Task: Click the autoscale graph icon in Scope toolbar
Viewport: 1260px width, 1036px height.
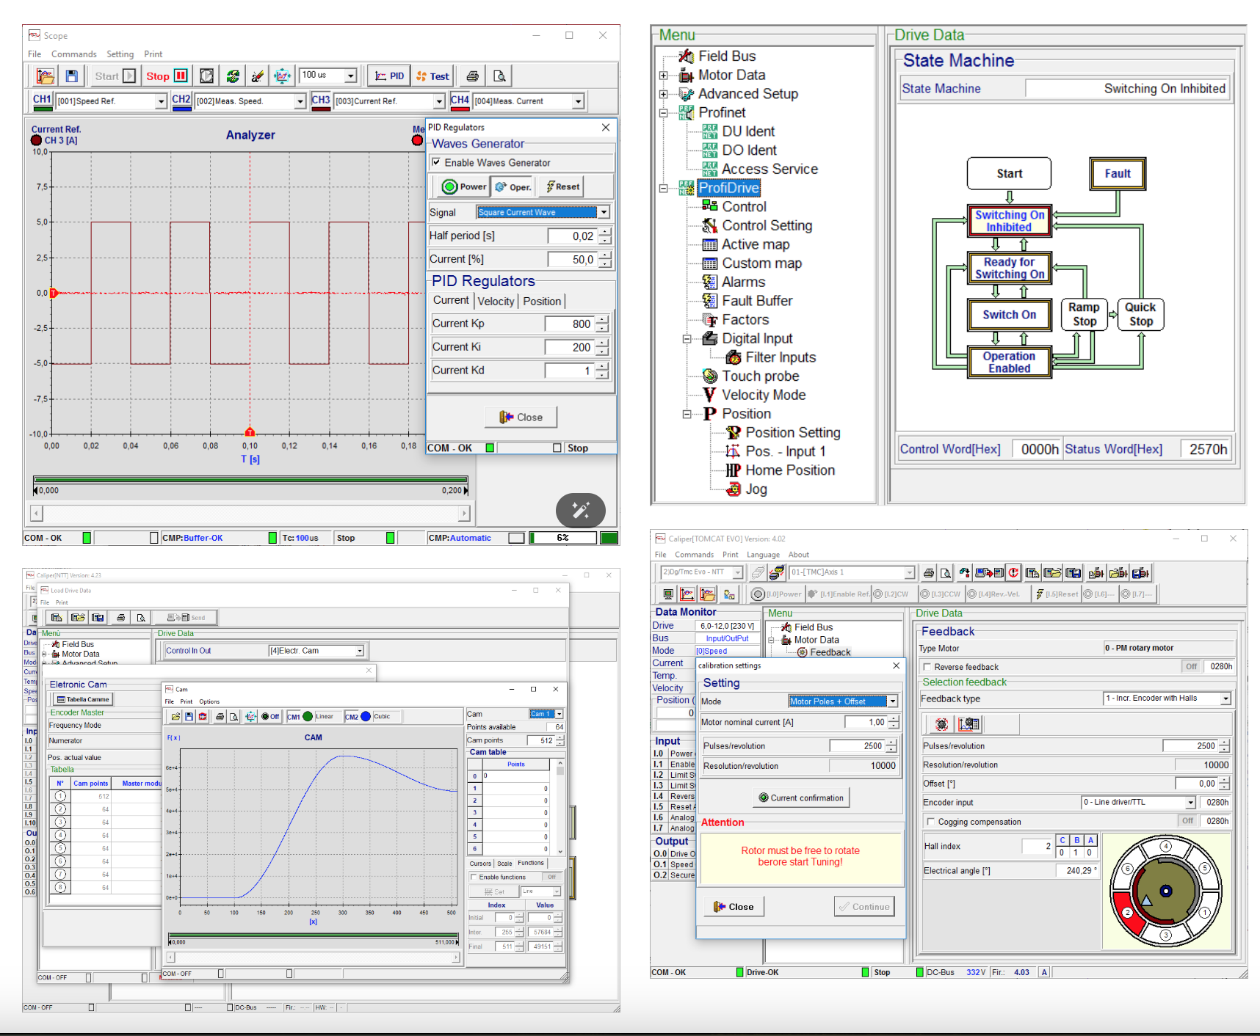Action: click(282, 76)
